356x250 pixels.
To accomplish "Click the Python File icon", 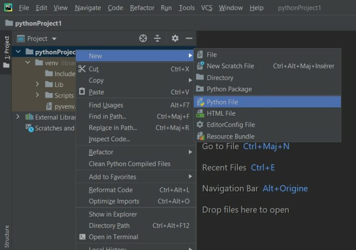I will [200, 102].
